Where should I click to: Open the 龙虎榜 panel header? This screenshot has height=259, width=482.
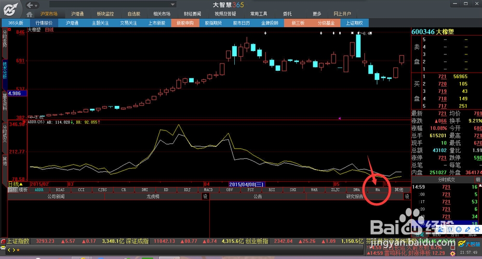(153, 196)
